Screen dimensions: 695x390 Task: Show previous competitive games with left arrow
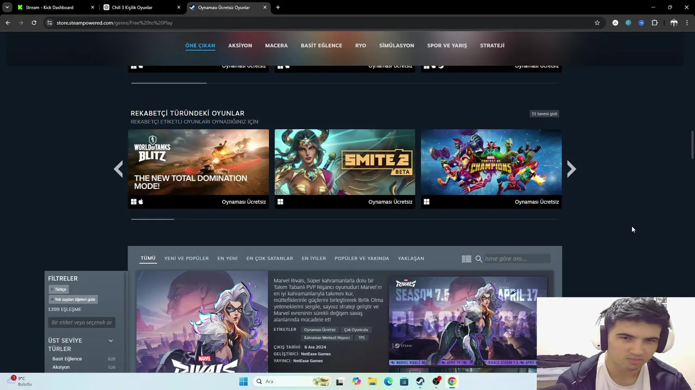pyautogui.click(x=118, y=169)
